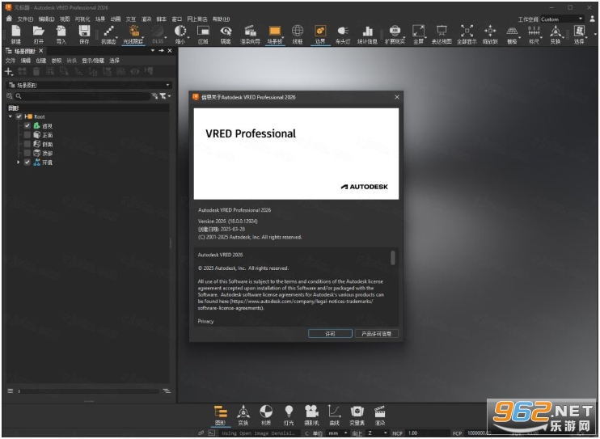
Task: Click the terminal console icon in status bar
Action: [x=212, y=433]
